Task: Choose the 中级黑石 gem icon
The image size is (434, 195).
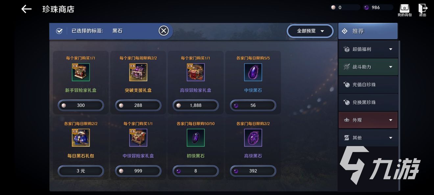Action: click(253, 72)
